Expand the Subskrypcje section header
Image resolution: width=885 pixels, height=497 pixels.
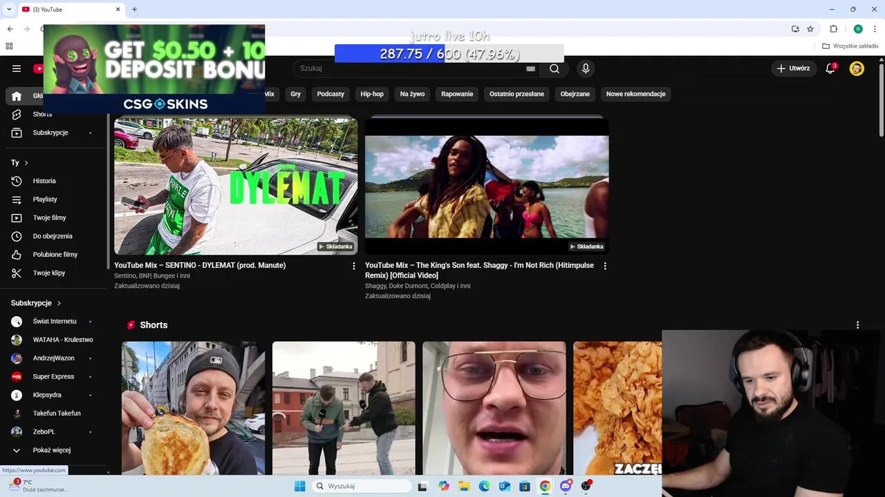tap(36, 303)
